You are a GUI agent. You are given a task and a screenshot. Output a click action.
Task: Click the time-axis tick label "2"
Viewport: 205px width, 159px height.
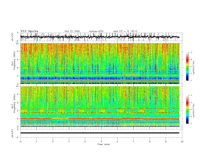(53, 142)
